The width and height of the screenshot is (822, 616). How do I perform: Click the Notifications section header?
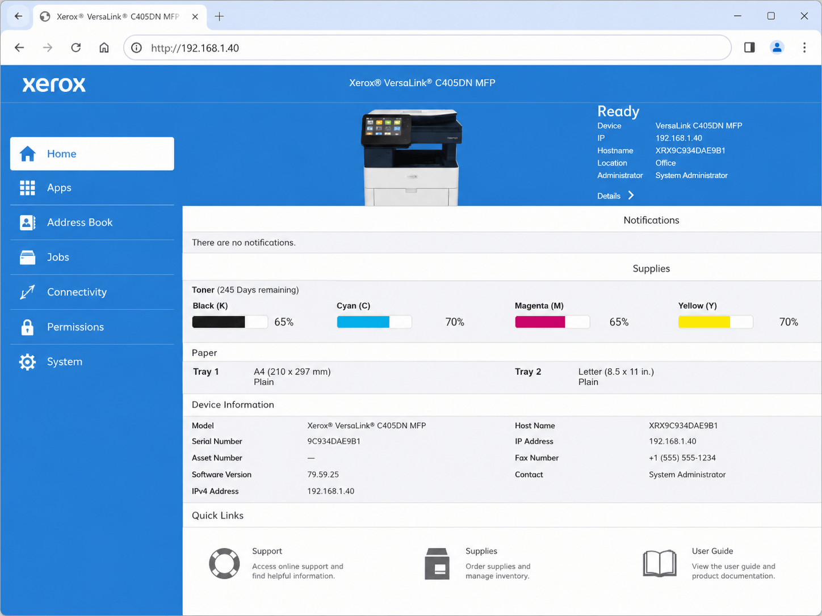[x=651, y=220]
